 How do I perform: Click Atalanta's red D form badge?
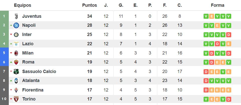tap(206, 81)
